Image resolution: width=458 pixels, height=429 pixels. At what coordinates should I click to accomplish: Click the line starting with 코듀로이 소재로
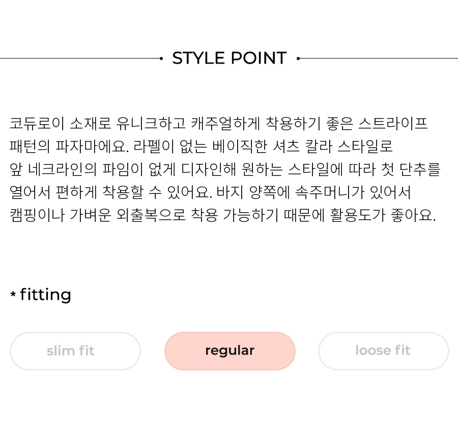click(218, 123)
